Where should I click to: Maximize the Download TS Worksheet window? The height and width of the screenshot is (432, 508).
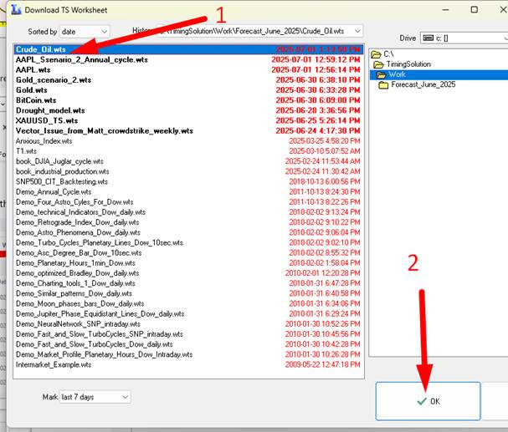pyautogui.click(x=474, y=10)
